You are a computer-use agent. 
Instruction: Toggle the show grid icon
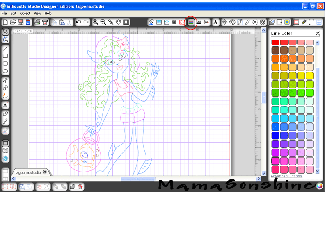319,22
